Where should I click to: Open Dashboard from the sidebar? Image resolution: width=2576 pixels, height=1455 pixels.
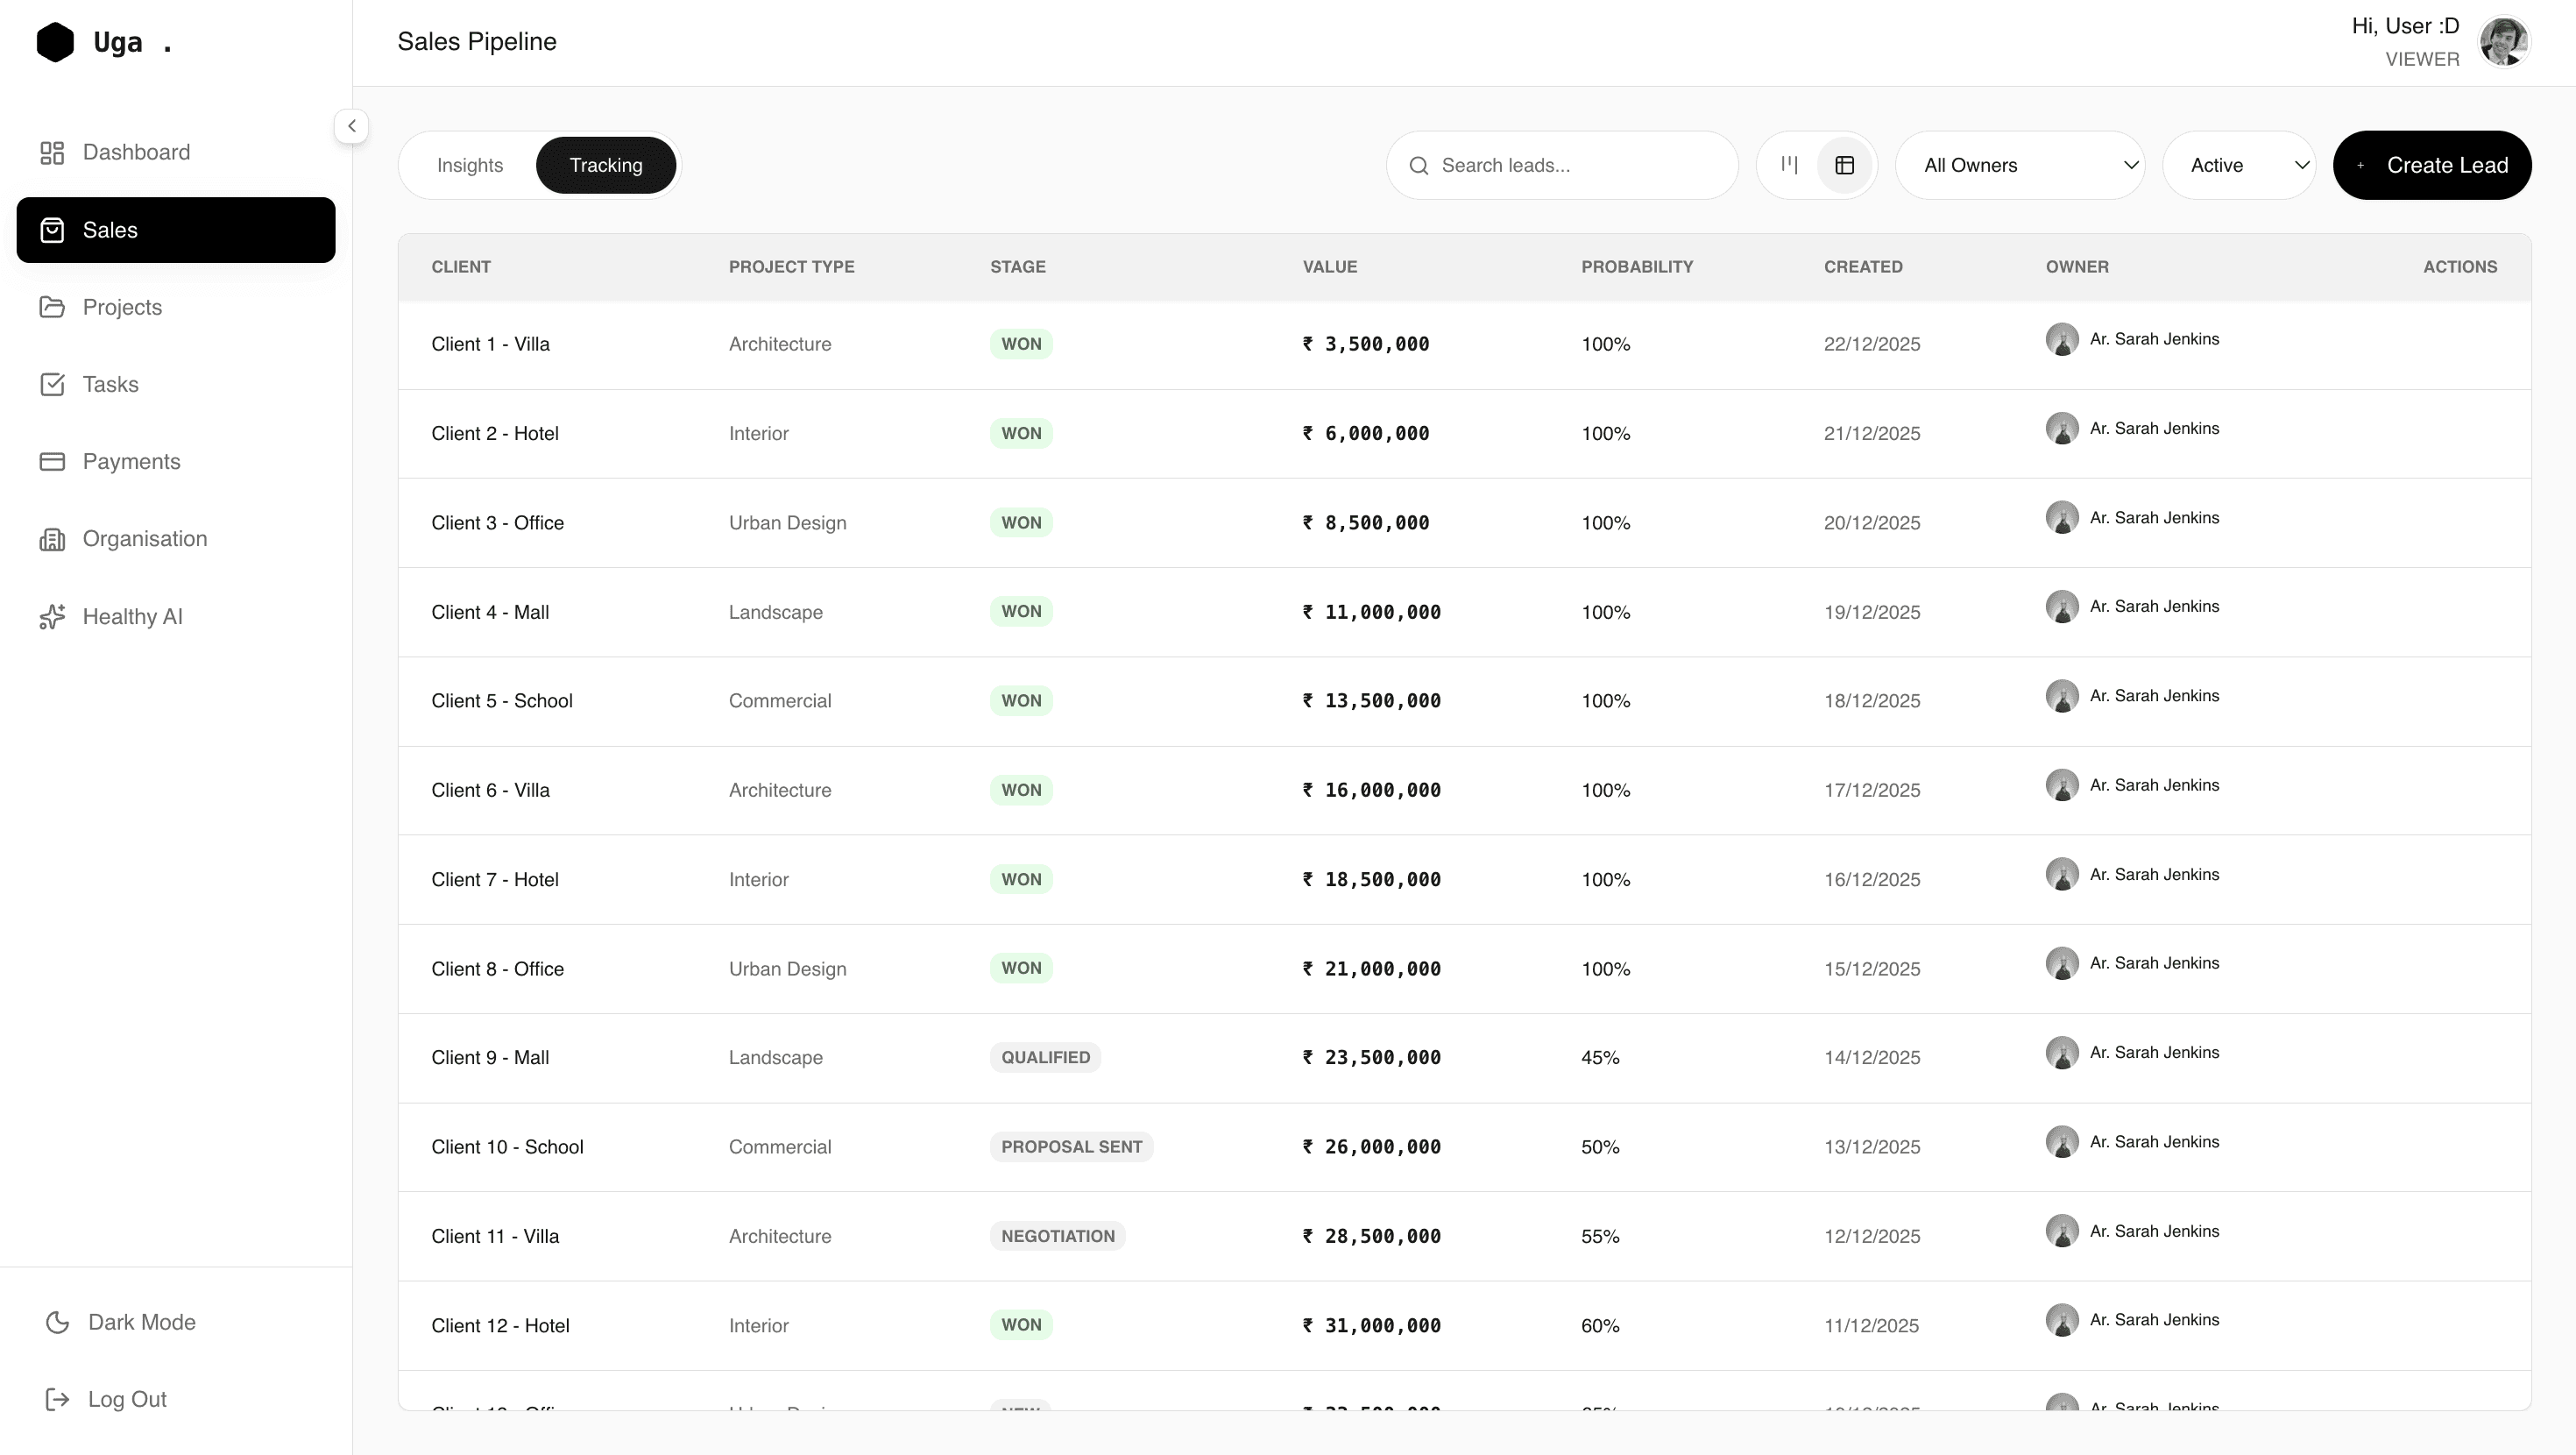136,153
